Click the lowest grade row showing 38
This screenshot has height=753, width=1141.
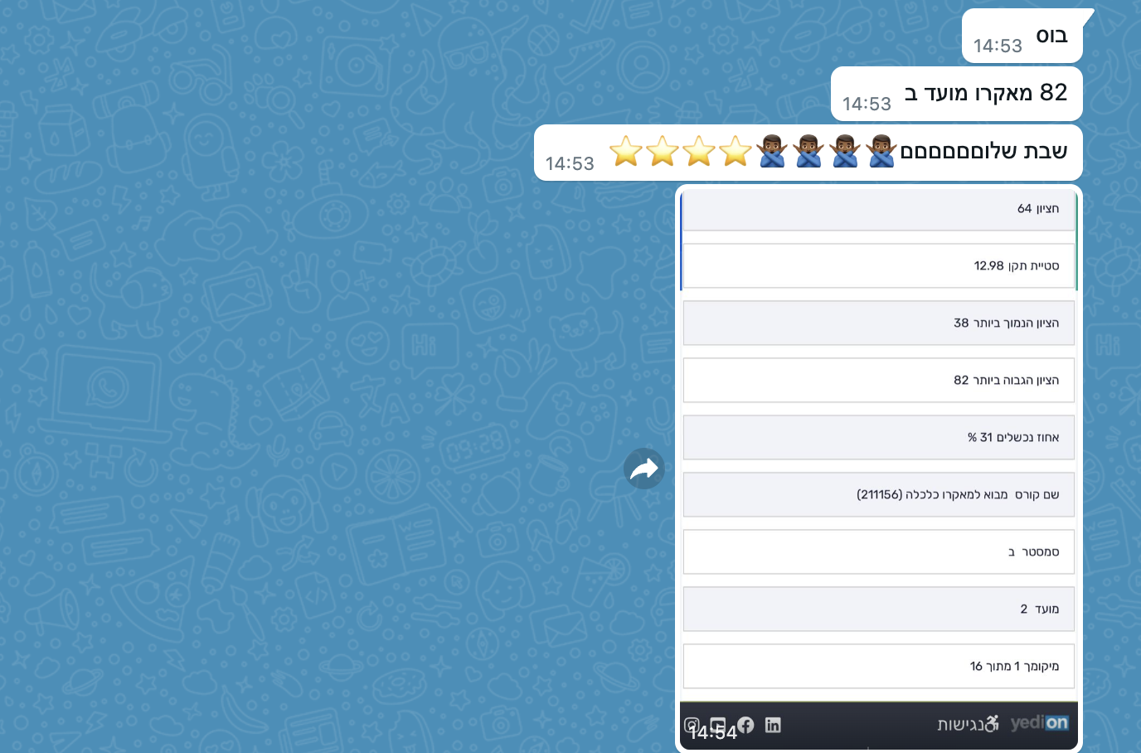click(878, 323)
